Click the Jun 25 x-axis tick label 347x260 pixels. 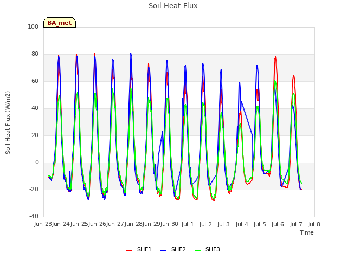coord(79,224)
